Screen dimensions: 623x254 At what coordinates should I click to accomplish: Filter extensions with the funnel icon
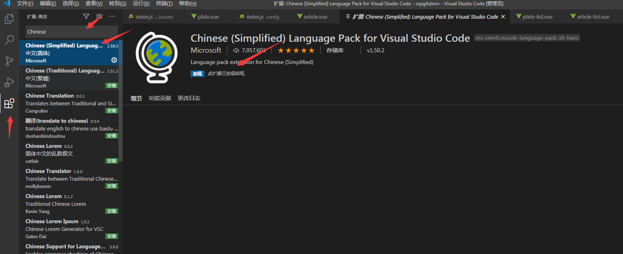point(86,16)
